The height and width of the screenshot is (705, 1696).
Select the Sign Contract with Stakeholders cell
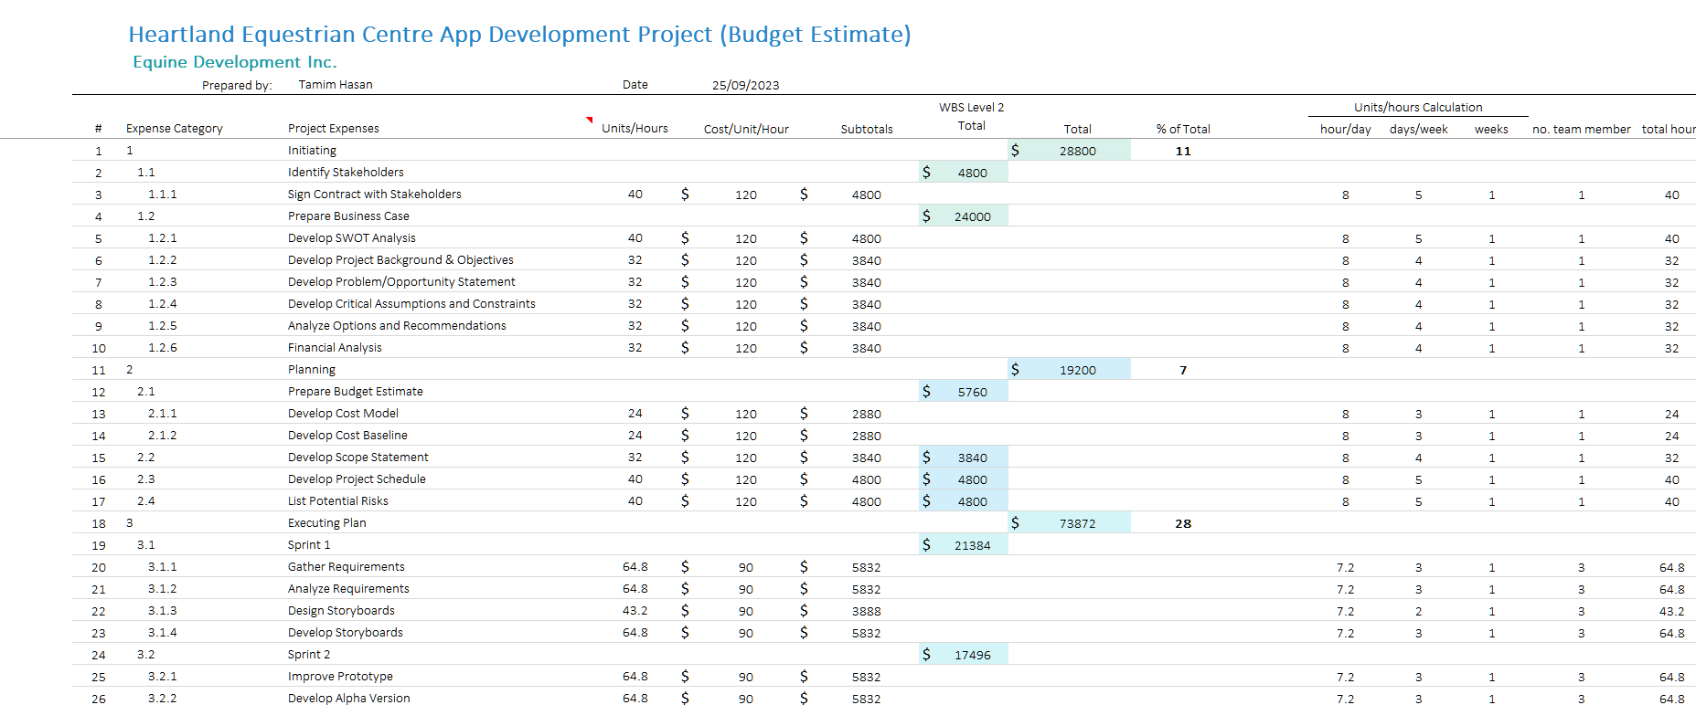point(374,195)
